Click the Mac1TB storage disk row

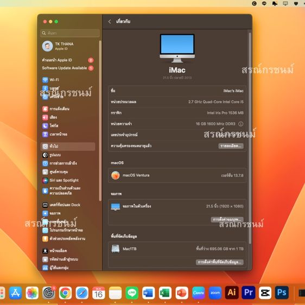pyautogui.click(x=177, y=249)
